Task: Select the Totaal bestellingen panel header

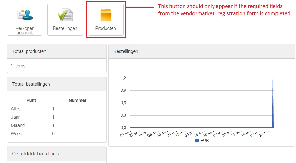Action: (x=31, y=84)
